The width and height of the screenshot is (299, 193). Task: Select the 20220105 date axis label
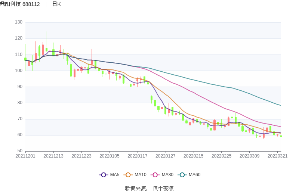(110, 156)
